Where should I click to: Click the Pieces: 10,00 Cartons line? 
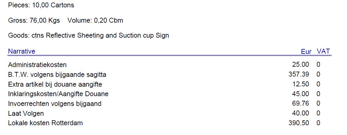[41, 5]
